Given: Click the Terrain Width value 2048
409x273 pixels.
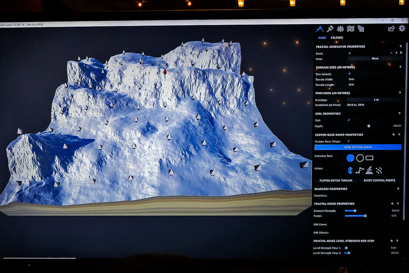Looking at the screenshot, I should pos(351,79).
